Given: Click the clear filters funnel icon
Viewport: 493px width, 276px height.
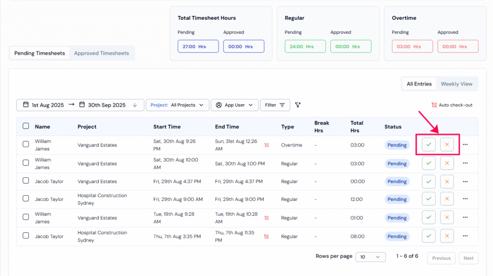Looking at the screenshot, I should [x=298, y=105].
